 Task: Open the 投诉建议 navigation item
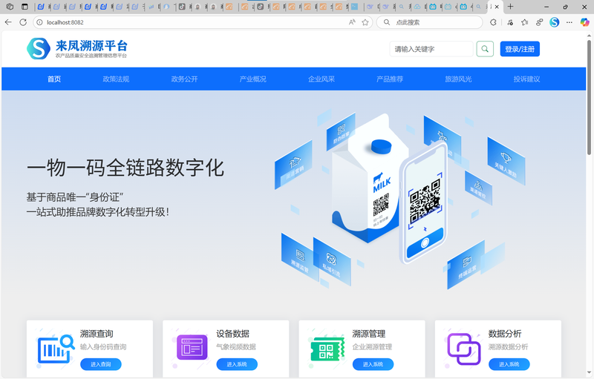526,79
